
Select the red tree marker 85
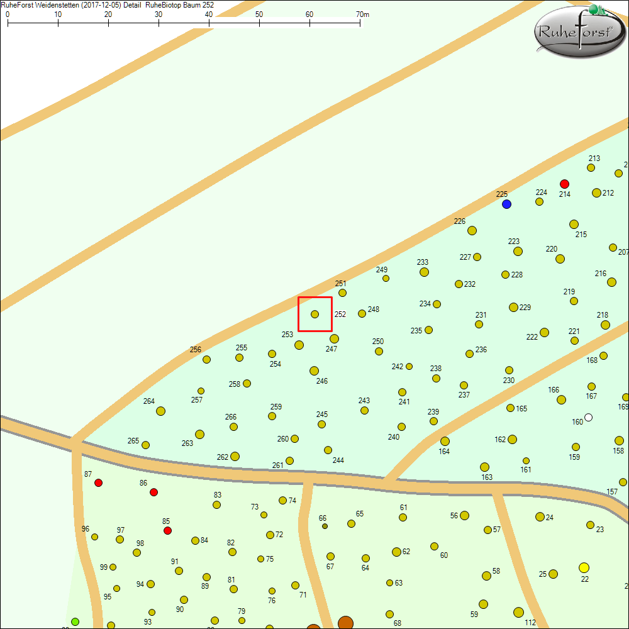tap(167, 531)
